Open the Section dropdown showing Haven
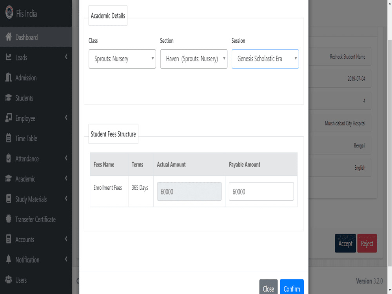392x294 pixels. [193, 59]
